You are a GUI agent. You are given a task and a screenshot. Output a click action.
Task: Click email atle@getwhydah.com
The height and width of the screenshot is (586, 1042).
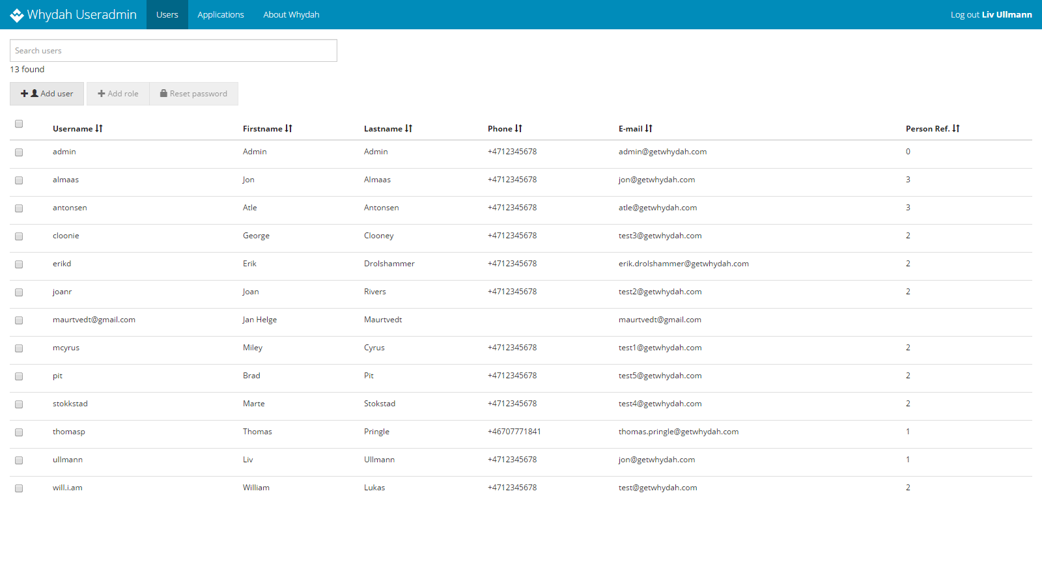(658, 208)
